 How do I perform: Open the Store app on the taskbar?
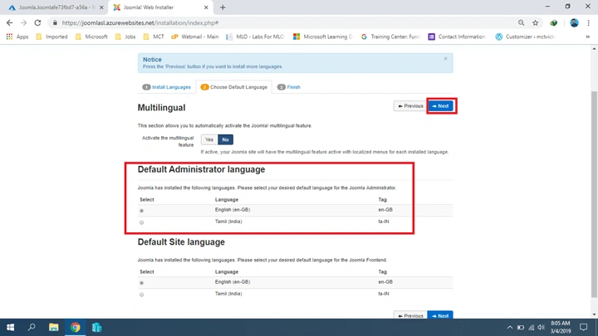[x=96, y=327]
